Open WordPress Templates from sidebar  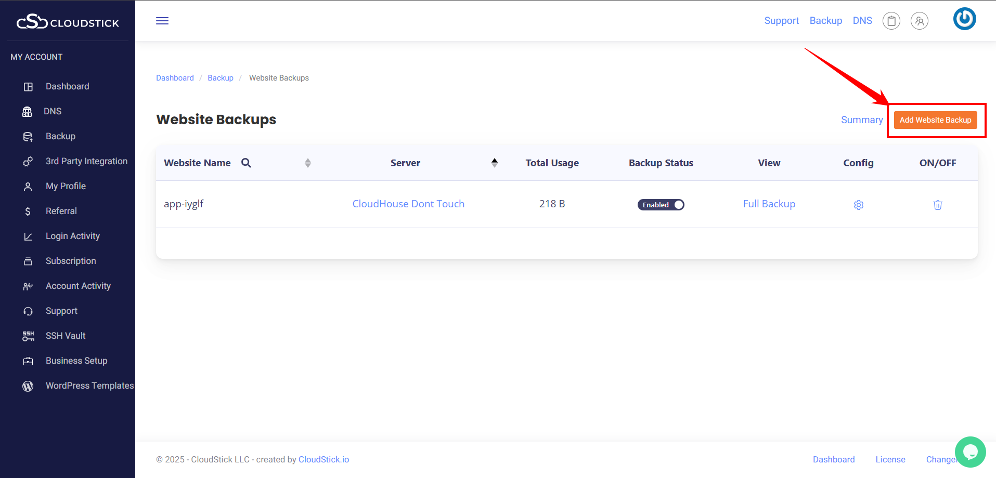[x=89, y=386]
